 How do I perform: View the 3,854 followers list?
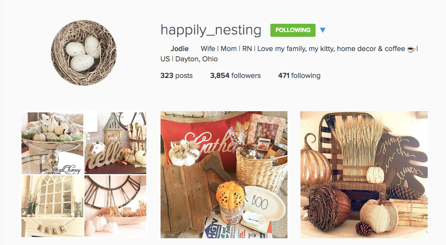pyautogui.click(x=235, y=76)
